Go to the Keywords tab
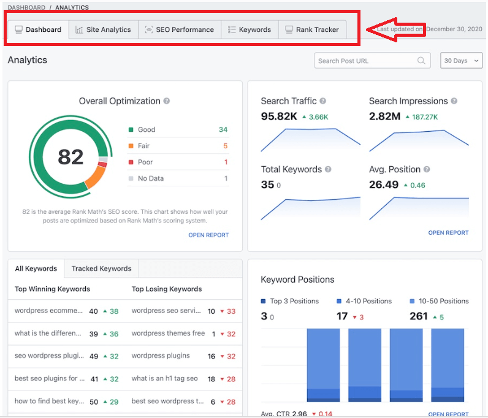 click(249, 29)
